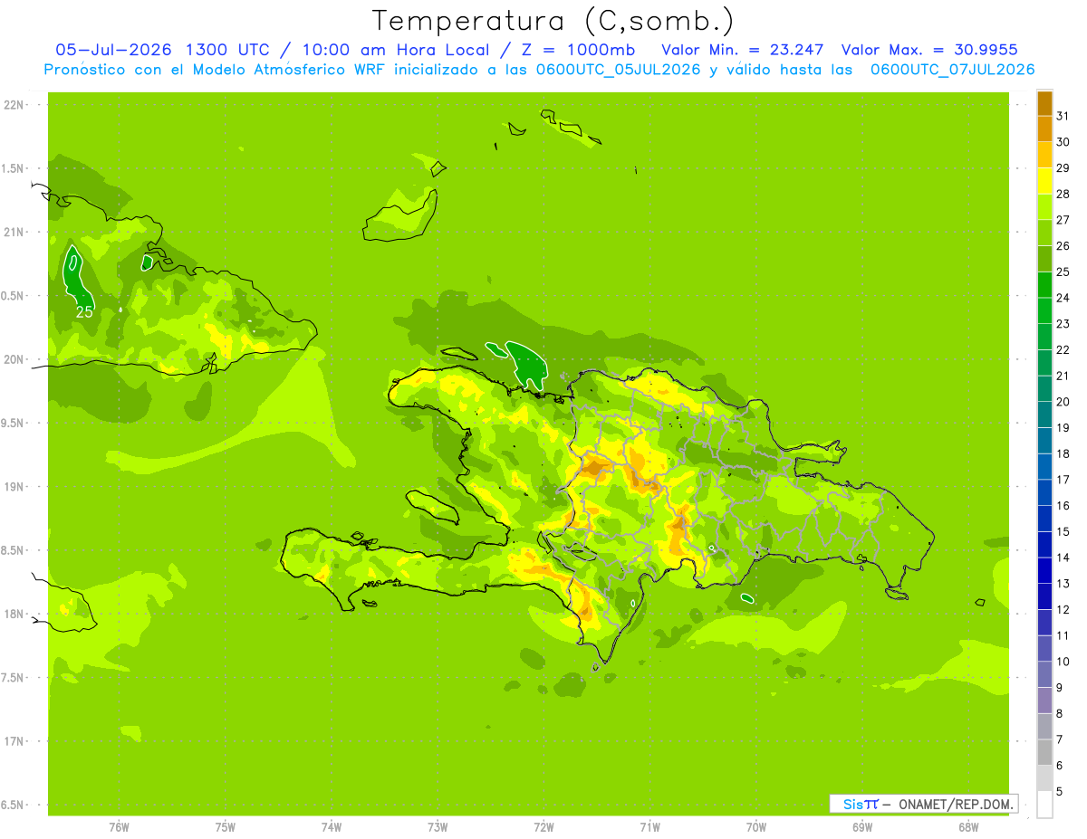
Task: Click the title Temperatura (C,somb.)
Action: 553,21
